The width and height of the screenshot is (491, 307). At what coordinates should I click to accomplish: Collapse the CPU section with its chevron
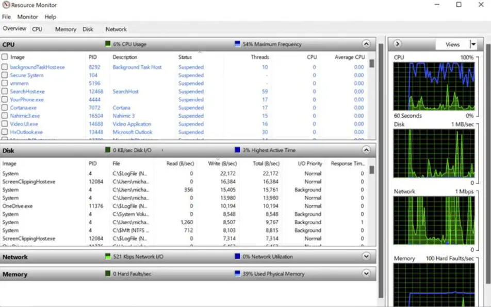click(x=366, y=44)
